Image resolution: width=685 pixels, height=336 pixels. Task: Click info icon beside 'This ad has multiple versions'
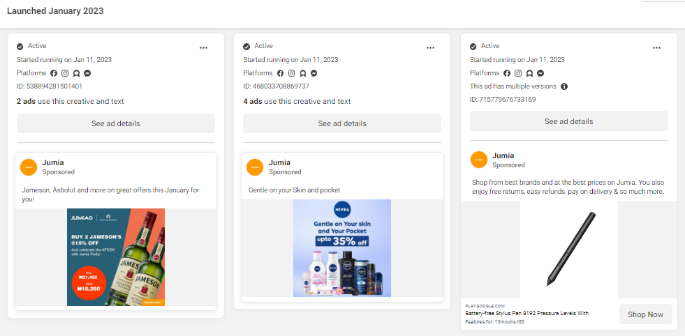(x=564, y=86)
